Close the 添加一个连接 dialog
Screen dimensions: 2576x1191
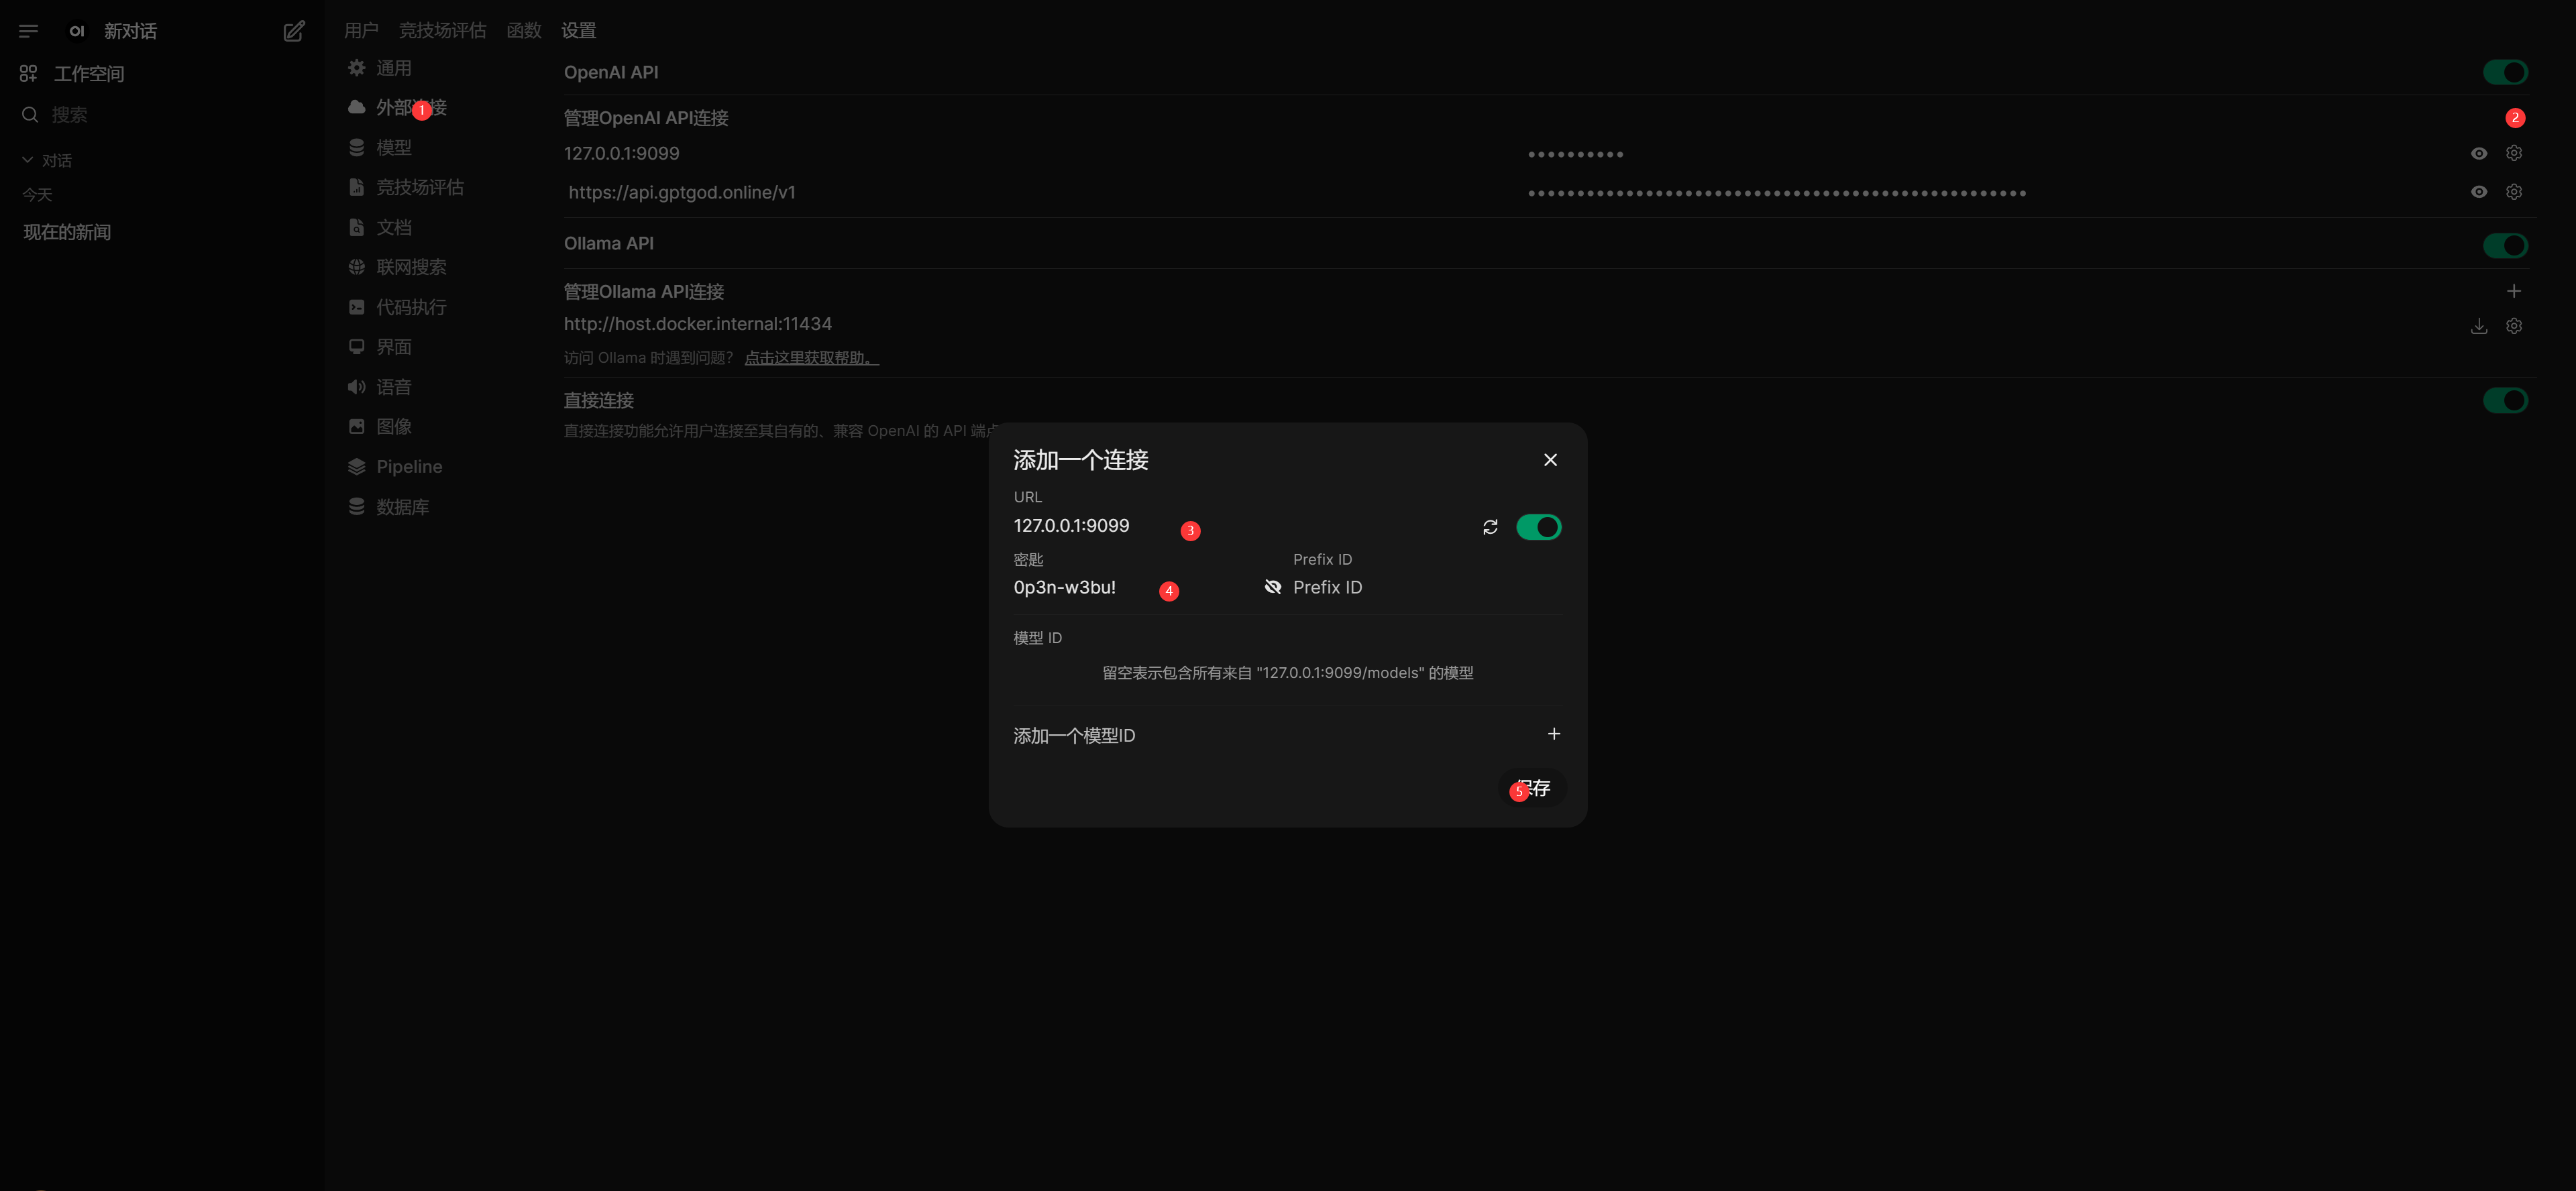coord(1550,460)
